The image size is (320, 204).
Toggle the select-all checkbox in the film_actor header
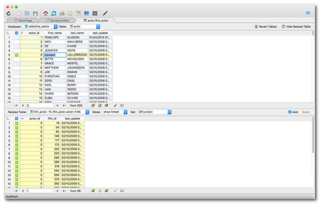point(16,119)
